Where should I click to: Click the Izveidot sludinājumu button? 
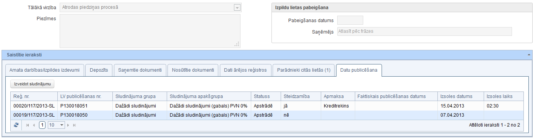(32, 84)
